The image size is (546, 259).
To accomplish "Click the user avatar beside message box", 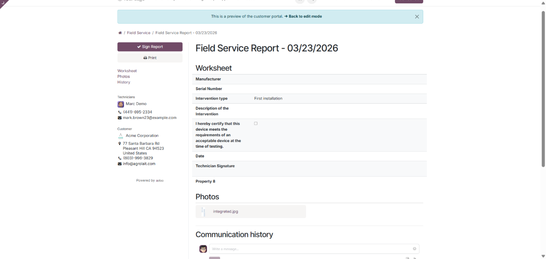I will [203, 249].
